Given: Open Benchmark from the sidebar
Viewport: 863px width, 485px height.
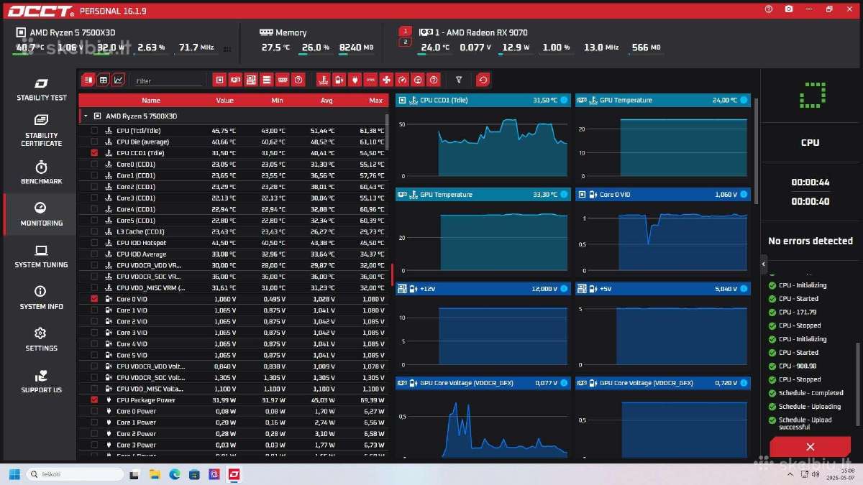Looking at the screenshot, I should coord(42,172).
